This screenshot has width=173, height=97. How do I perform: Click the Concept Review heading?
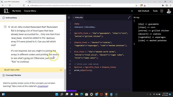pyautogui.click(x=13, y=75)
